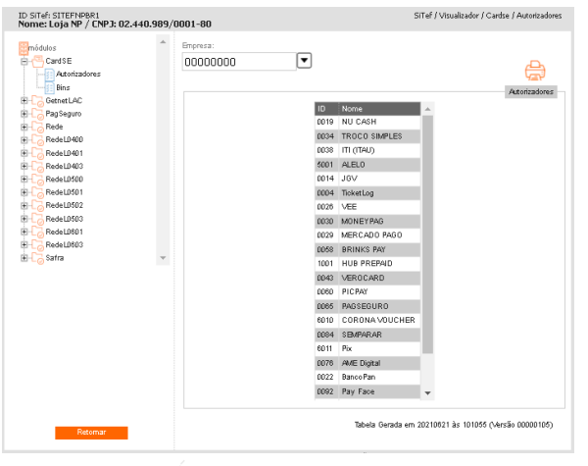Click the Autorizadores document icon in tree

(x=48, y=75)
